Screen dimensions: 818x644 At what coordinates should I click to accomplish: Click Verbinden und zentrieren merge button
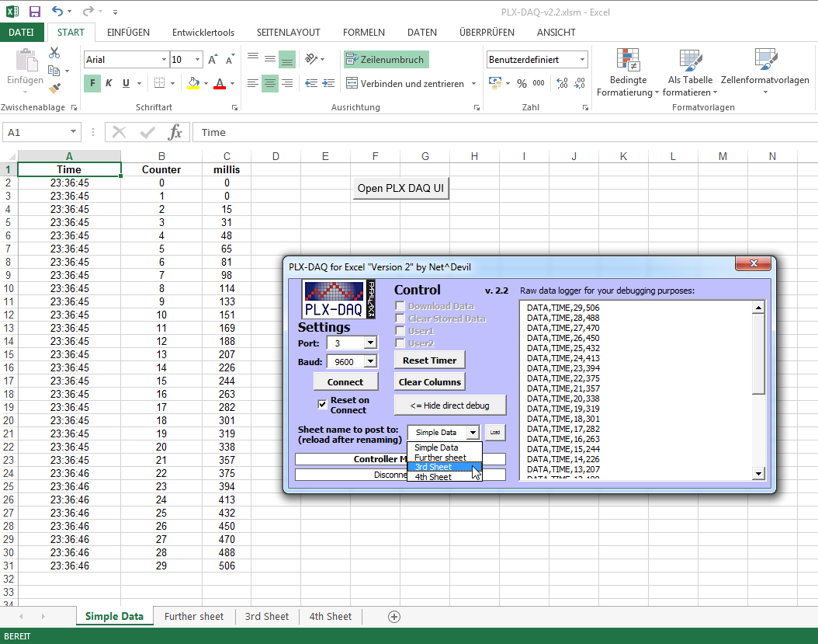click(405, 84)
